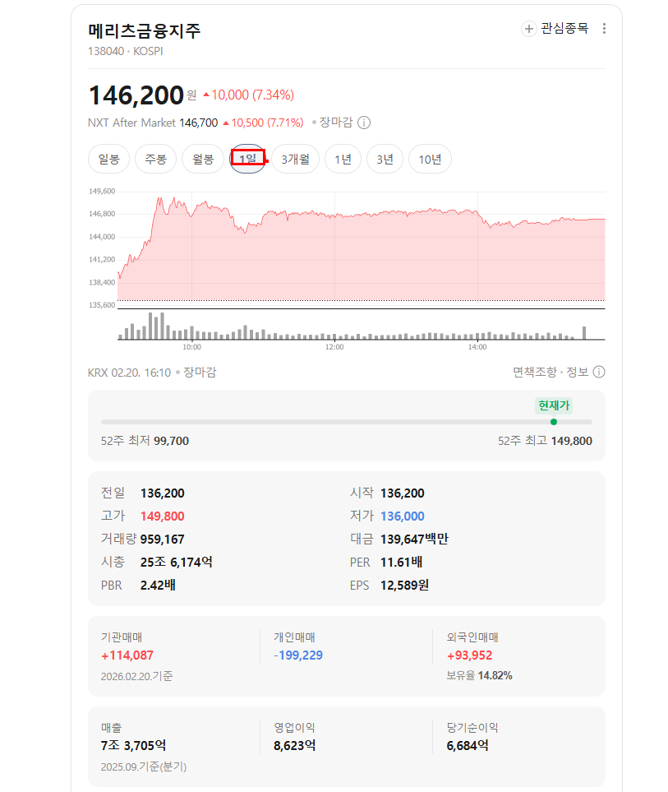668x792 pixels.
Task: Click the 10:00 time axis label
Action: [x=191, y=347]
